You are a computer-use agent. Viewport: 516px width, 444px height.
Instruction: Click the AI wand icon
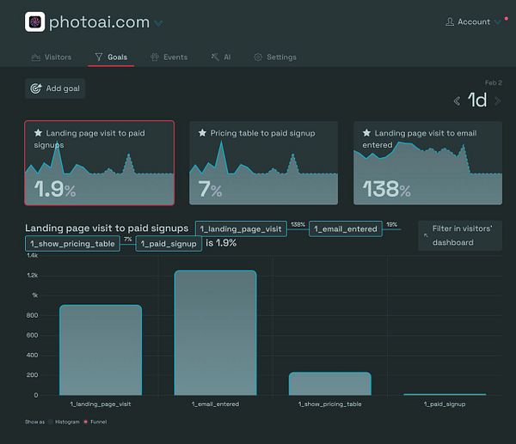pyautogui.click(x=215, y=58)
